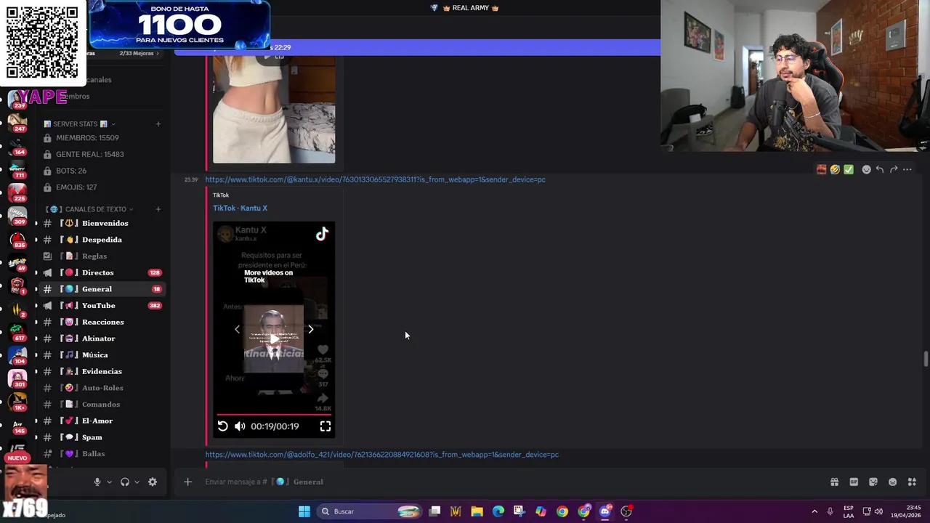
Task: Open Microsoft Edge from the taskbar
Action: coord(498,511)
